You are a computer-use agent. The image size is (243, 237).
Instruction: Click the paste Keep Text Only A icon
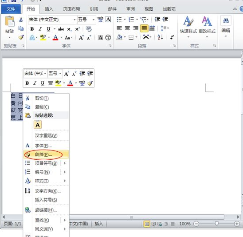[x=38, y=125]
